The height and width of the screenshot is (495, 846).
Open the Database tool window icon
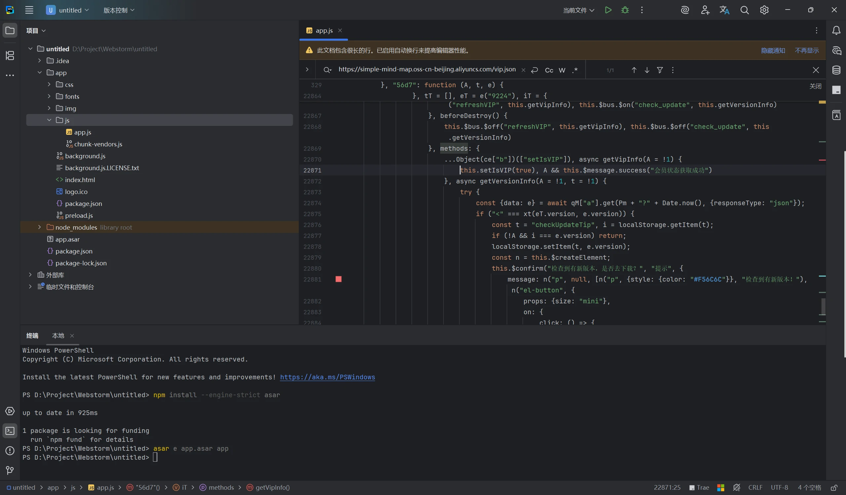836,70
